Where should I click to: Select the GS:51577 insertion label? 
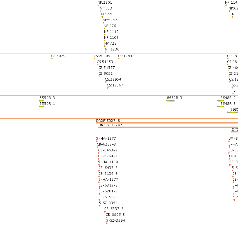[107, 68]
